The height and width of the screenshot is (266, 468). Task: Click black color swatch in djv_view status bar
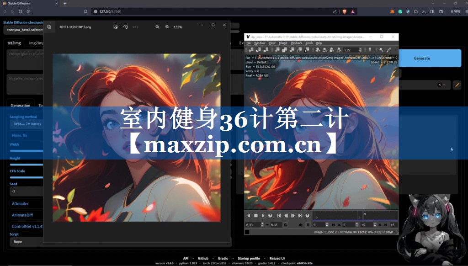(x=247, y=232)
